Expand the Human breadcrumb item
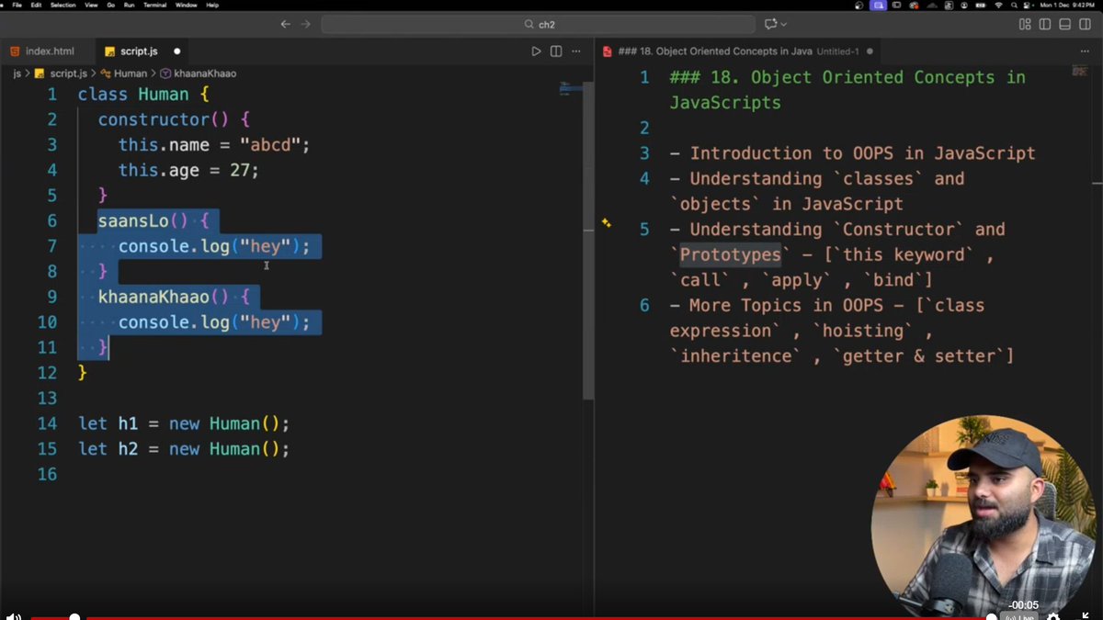The width and height of the screenshot is (1103, 620). (x=130, y=73)
